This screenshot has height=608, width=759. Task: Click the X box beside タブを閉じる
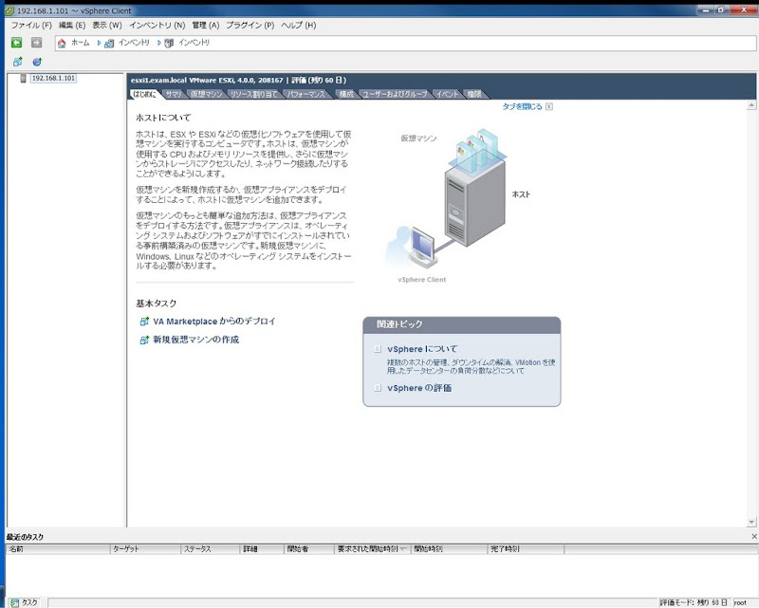point(549,106)
